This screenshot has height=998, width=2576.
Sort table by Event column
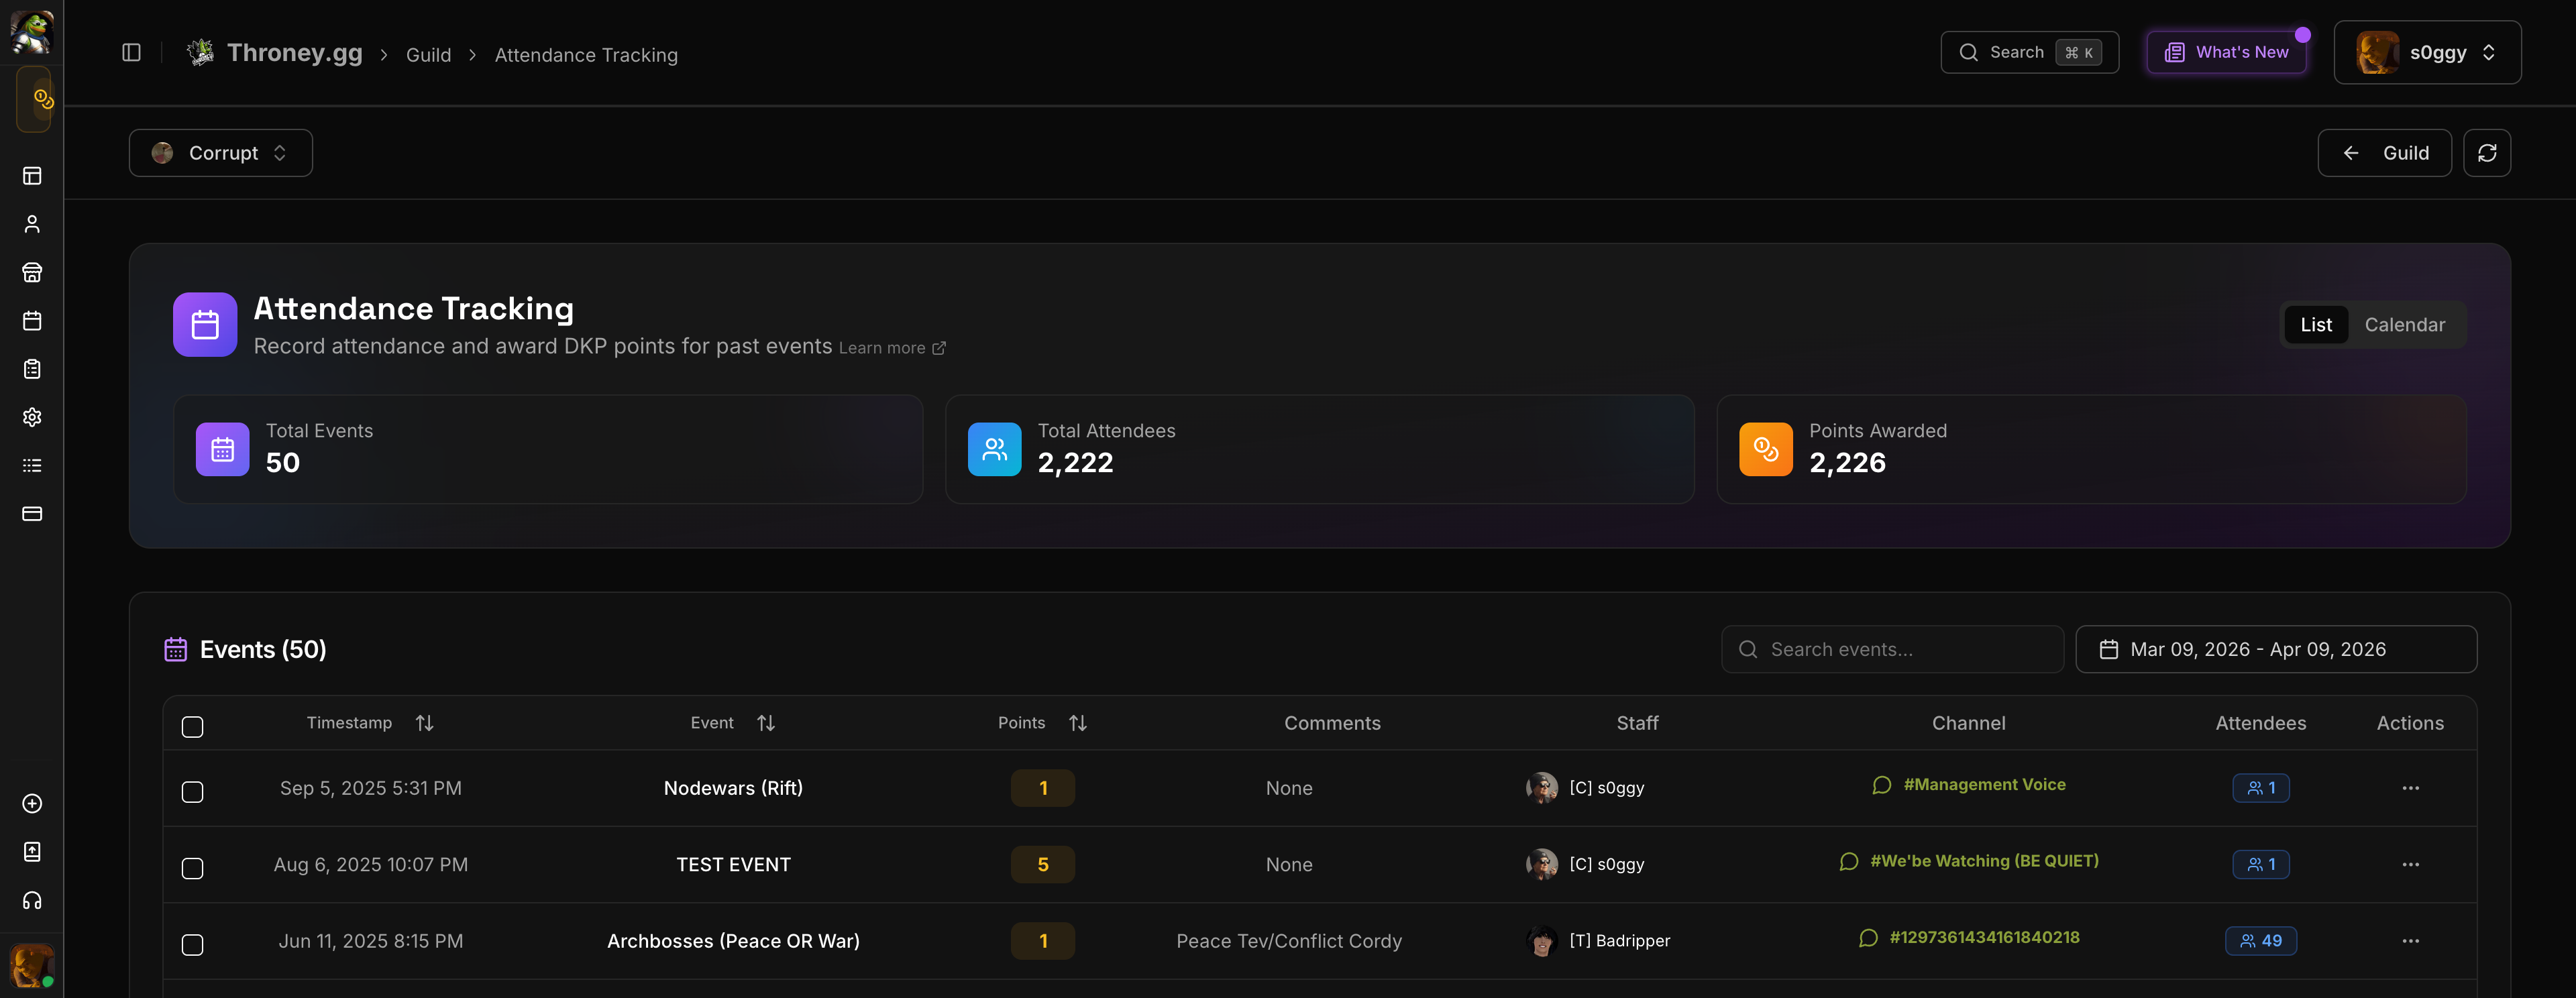coord(732,723)
